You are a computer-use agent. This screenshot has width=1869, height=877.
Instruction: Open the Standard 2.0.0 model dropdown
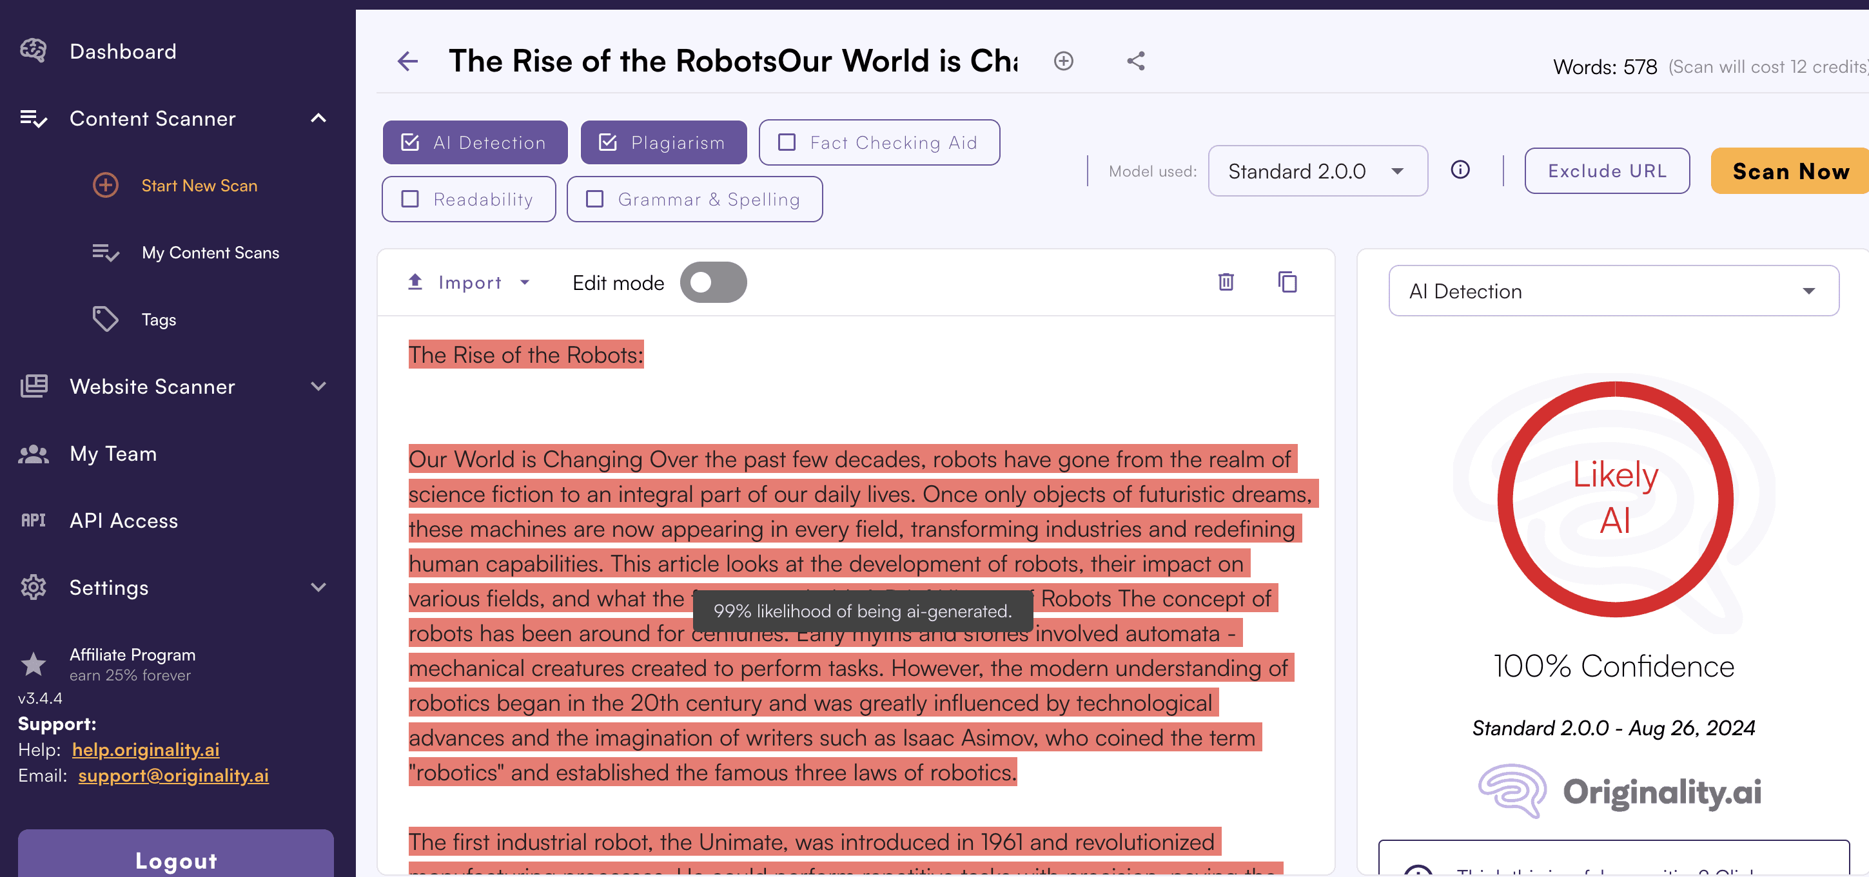(x=1317, y=171)
